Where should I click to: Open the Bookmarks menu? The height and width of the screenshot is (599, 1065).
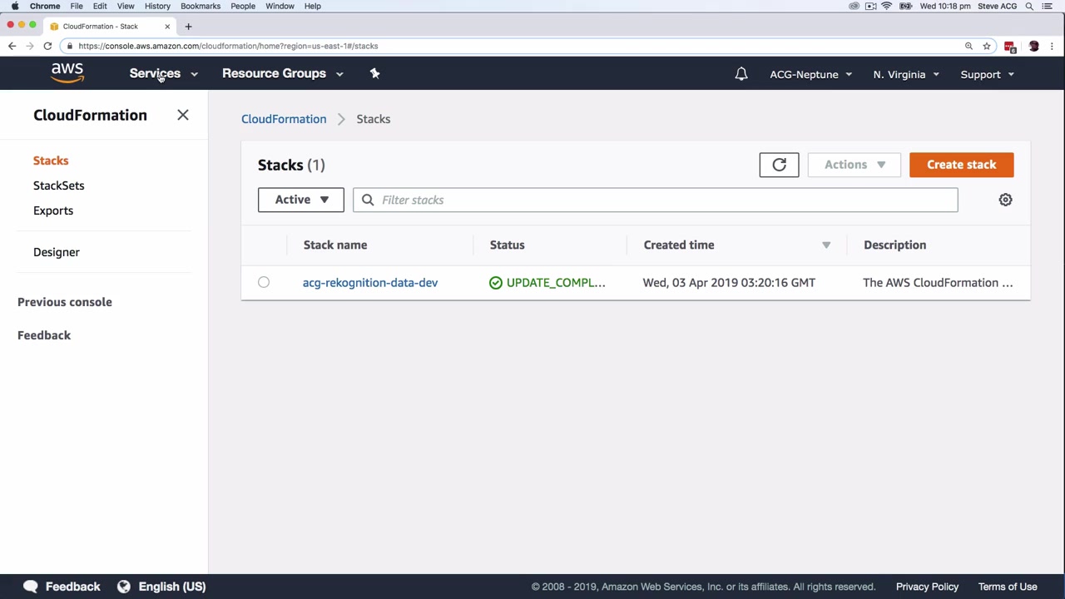pyautogui.click(x=201, y=6)
